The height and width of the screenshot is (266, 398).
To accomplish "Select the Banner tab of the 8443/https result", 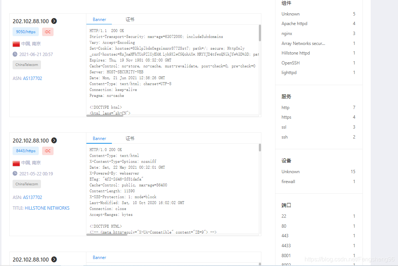I will click(99, 139).
